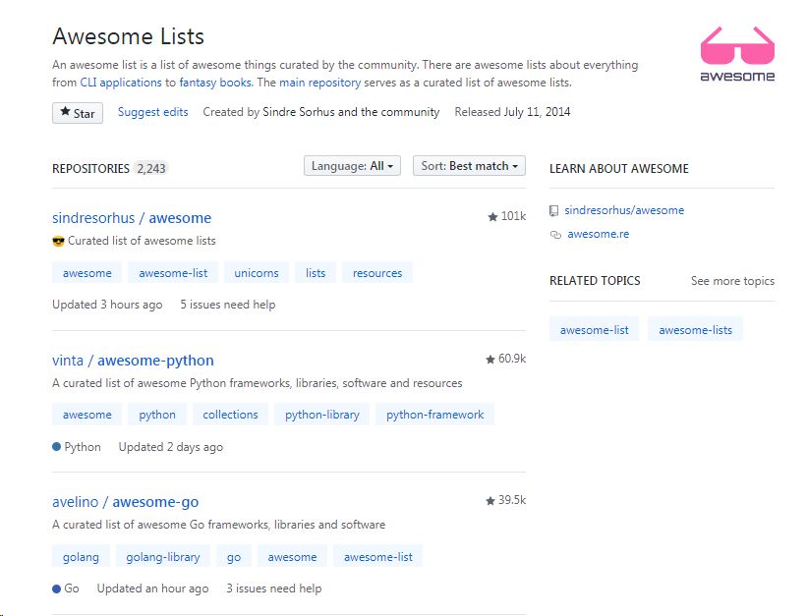Select awesome tag under awesome-go repo

tap(292, 557)
